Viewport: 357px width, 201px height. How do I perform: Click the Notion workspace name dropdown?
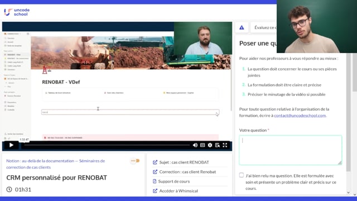coord(13,33)
